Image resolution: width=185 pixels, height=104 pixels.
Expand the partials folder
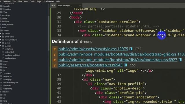1,46
